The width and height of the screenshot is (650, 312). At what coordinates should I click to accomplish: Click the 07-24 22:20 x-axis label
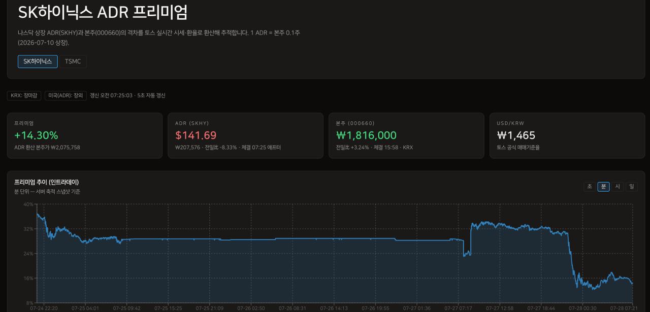(44, 308)
